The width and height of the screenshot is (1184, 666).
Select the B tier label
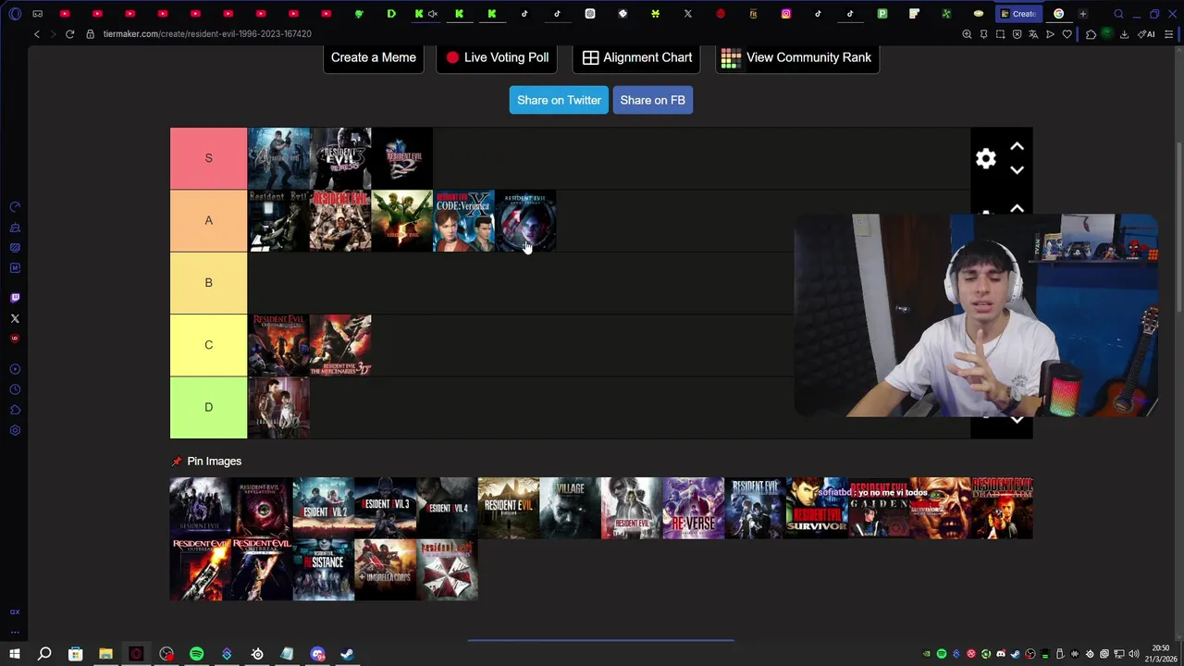click(x=208, y=283)
